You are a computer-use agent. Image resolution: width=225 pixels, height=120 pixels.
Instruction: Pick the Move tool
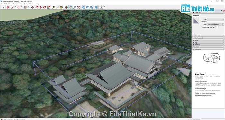40,7
